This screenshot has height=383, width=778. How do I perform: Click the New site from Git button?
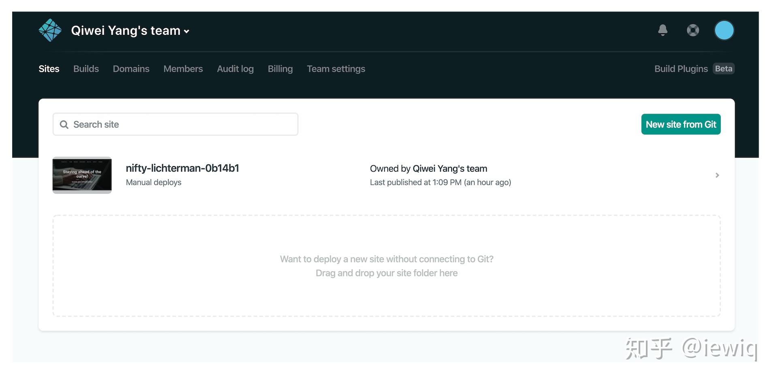(x=681, y=124)
